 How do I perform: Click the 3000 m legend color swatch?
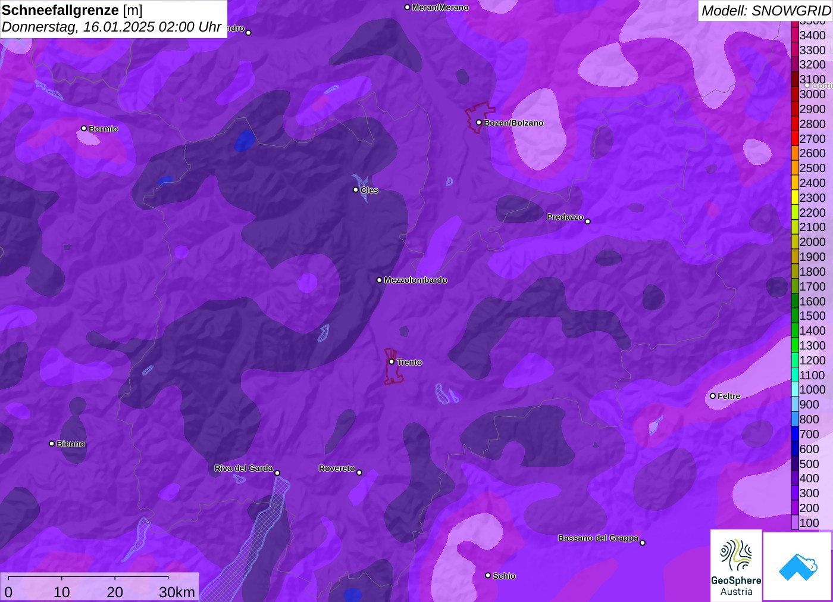(x=795, y=94)
